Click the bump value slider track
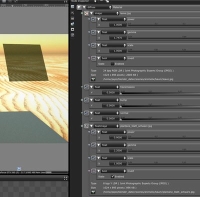 [160, 105]
